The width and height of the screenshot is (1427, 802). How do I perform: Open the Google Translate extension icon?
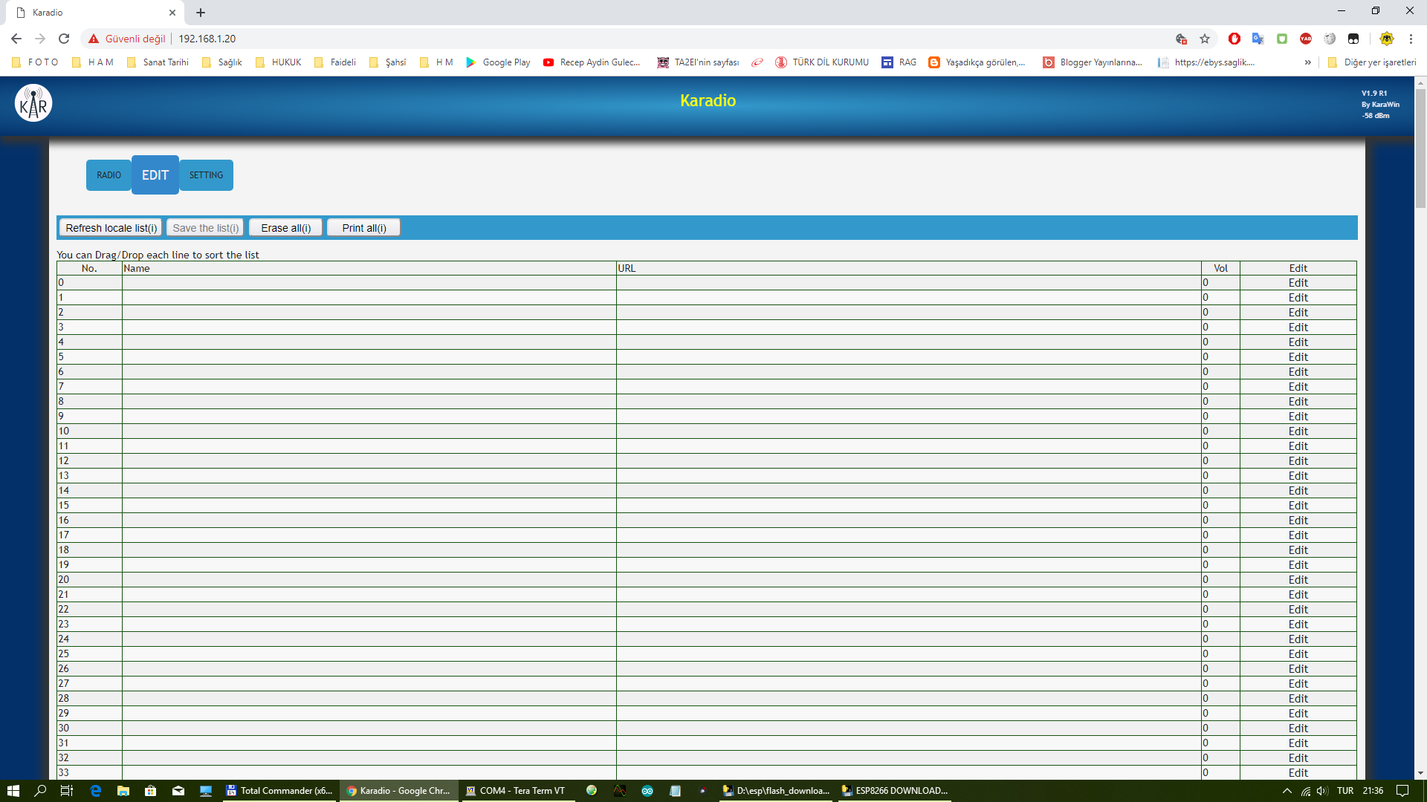tap(1258, 39)
